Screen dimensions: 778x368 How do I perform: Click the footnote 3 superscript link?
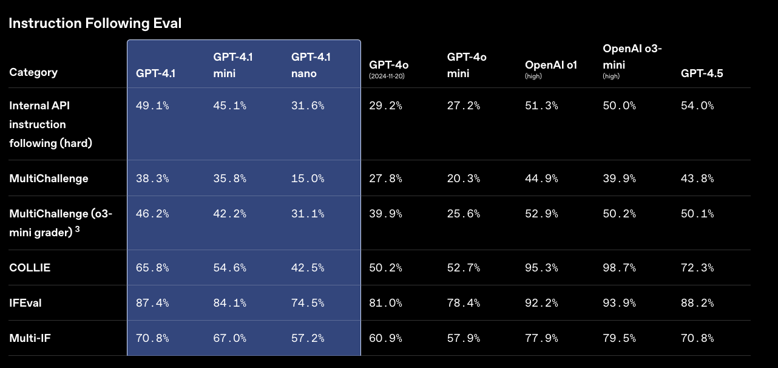[x=78, y=229]
